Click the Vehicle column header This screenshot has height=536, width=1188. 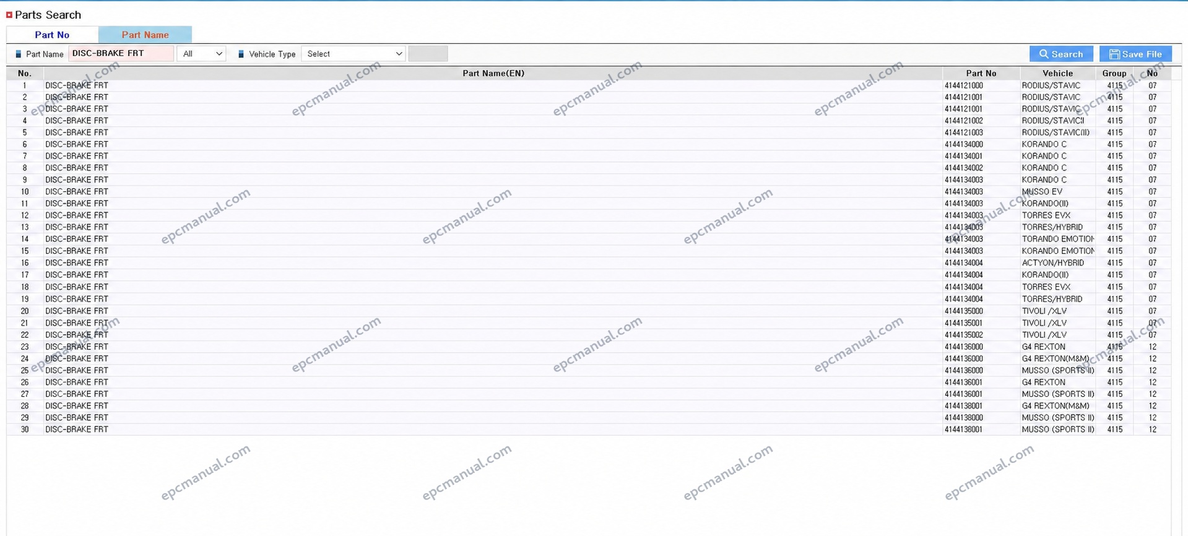point(1057,73)
